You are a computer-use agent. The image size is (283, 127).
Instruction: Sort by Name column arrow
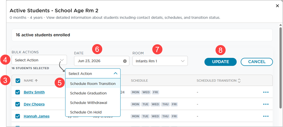tap(36, 81)
